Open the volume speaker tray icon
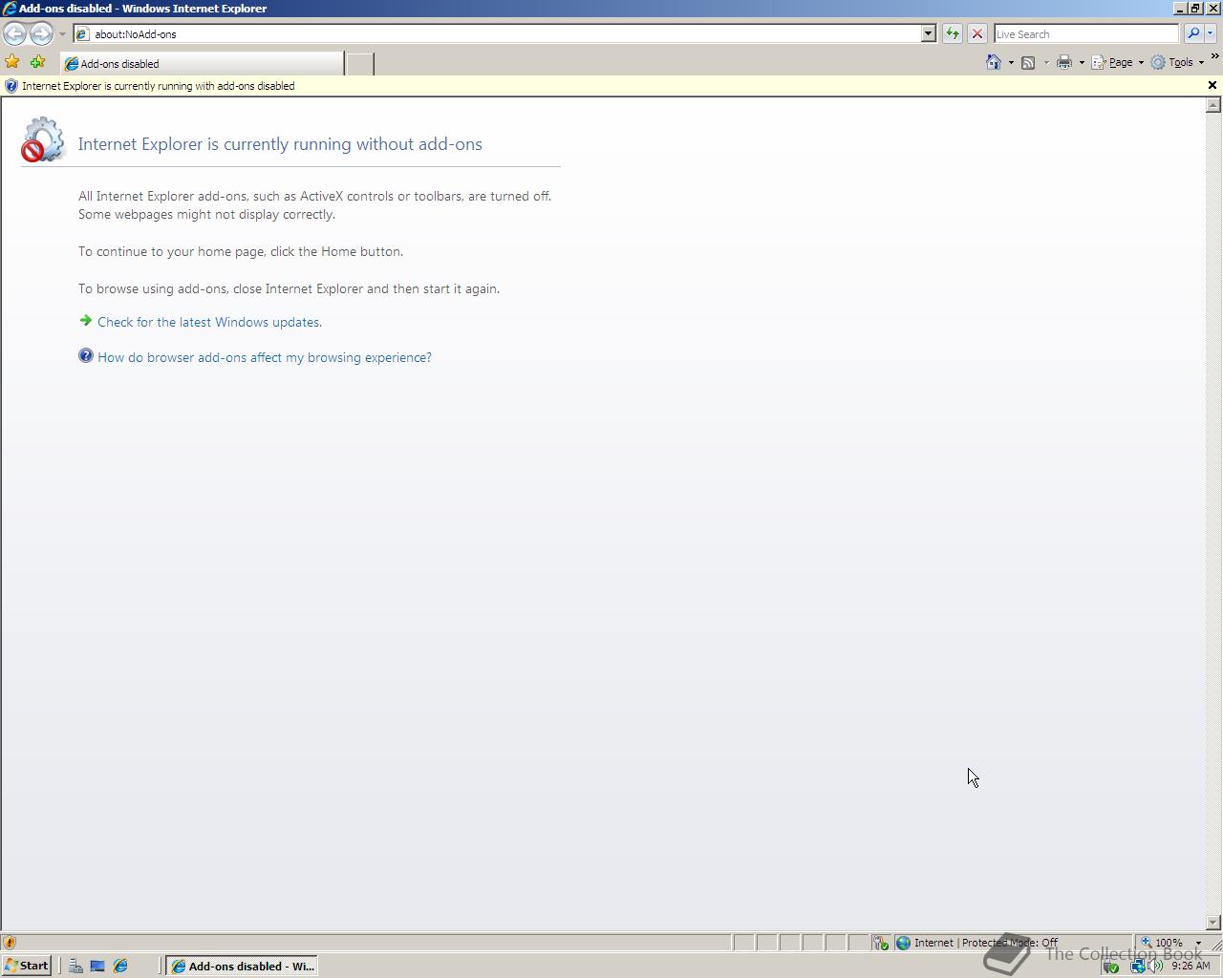This screenshot has width=1223, height=978. point(1156,966)
